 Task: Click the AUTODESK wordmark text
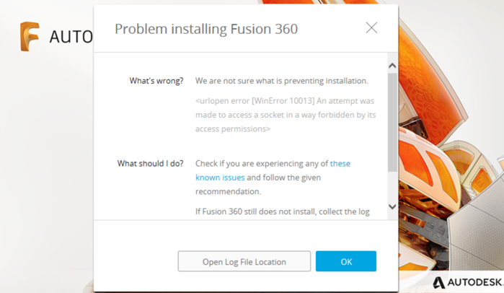(x=475, y=282)
